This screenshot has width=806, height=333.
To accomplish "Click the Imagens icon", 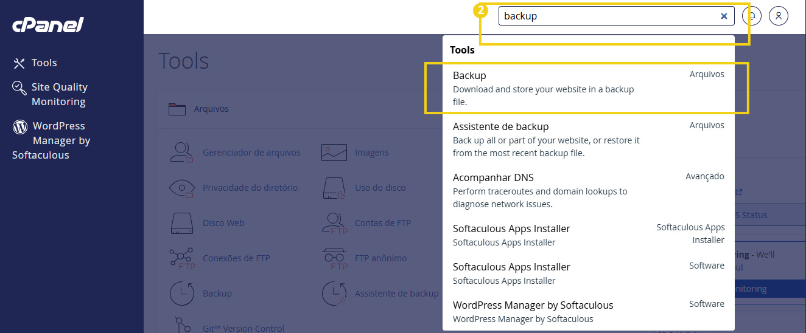I will pyautogui.click(x=334, y=153).
